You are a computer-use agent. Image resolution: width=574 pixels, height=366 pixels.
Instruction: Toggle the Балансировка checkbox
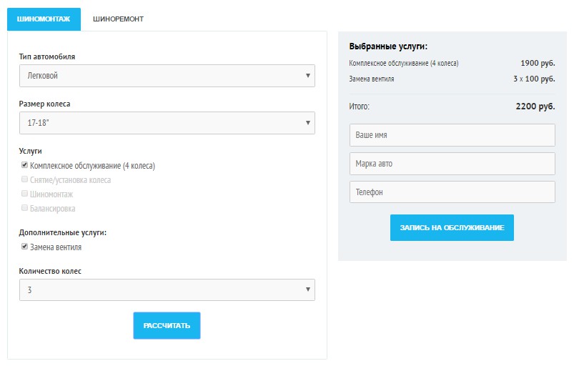point(24,208)
